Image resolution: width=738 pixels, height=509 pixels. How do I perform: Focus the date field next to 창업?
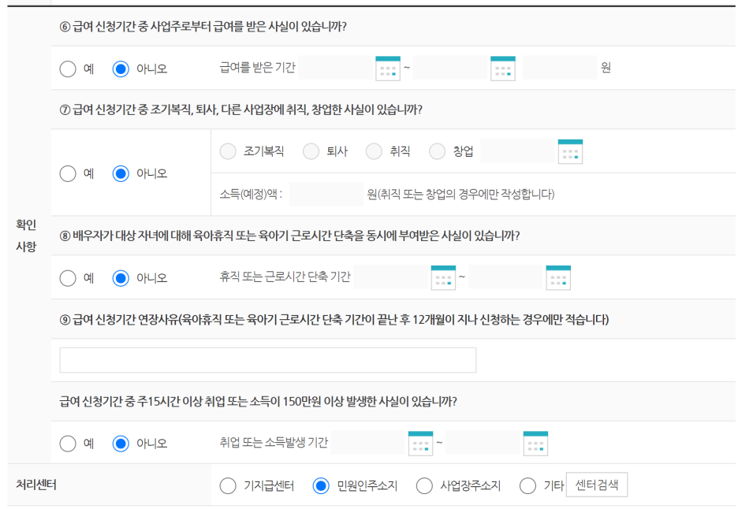coord(518,150)
